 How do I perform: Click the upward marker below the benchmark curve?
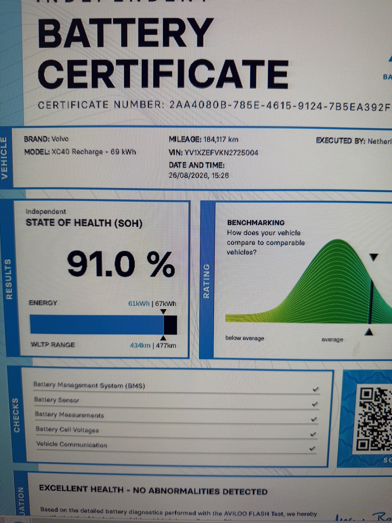369,332
